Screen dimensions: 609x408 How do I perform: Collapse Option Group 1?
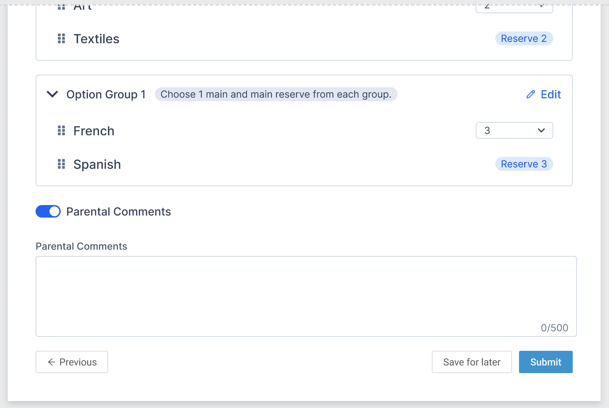(x=52, y=94)
